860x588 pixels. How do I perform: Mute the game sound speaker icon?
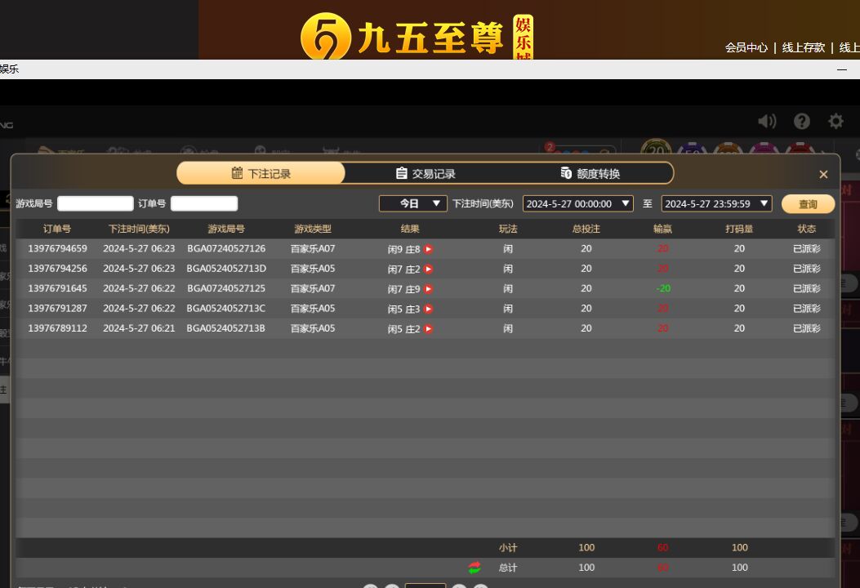tap(767, 121)
